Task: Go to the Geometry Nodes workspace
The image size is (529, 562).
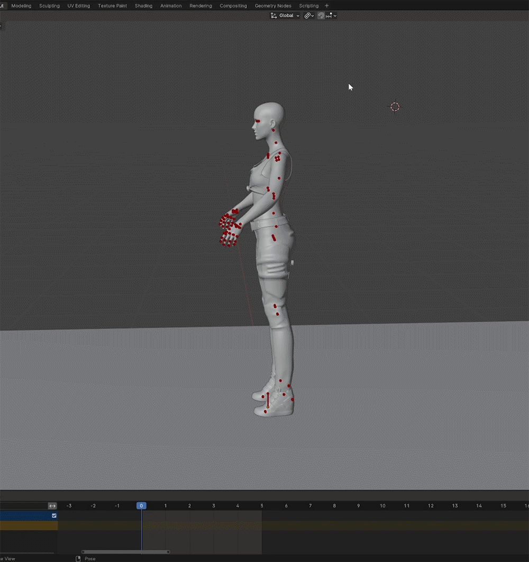Action: coord(273,6)
